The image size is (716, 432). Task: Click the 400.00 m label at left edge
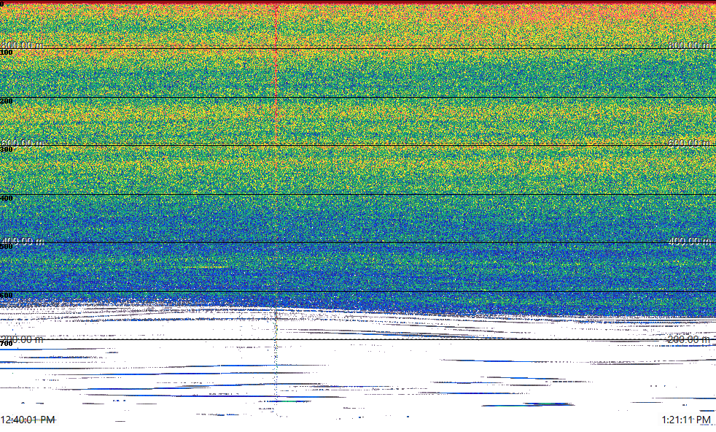pos(23,241)
